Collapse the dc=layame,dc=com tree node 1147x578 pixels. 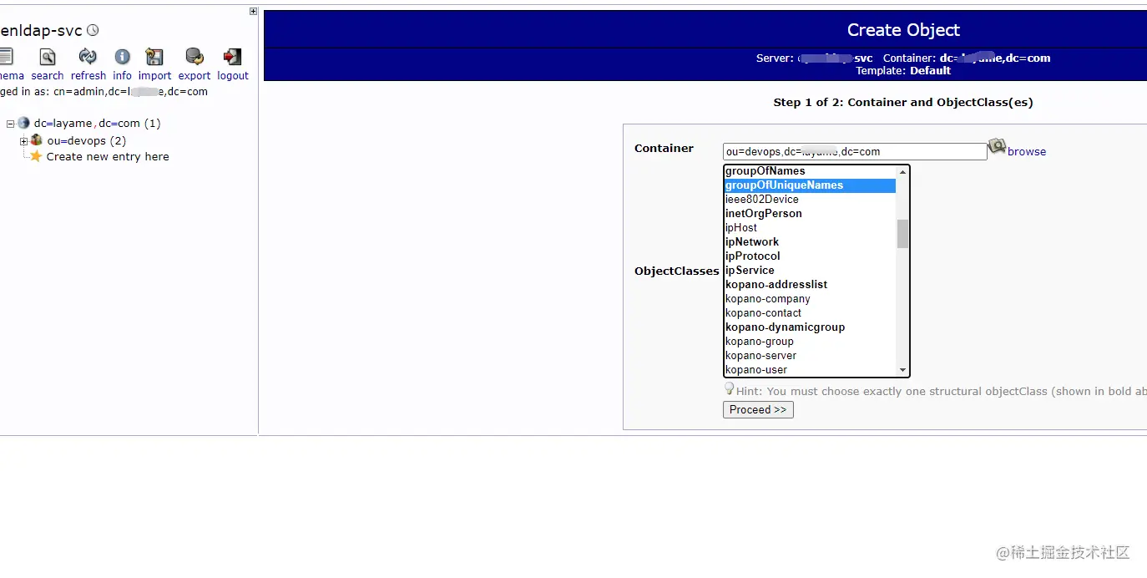tap(11, 124)
